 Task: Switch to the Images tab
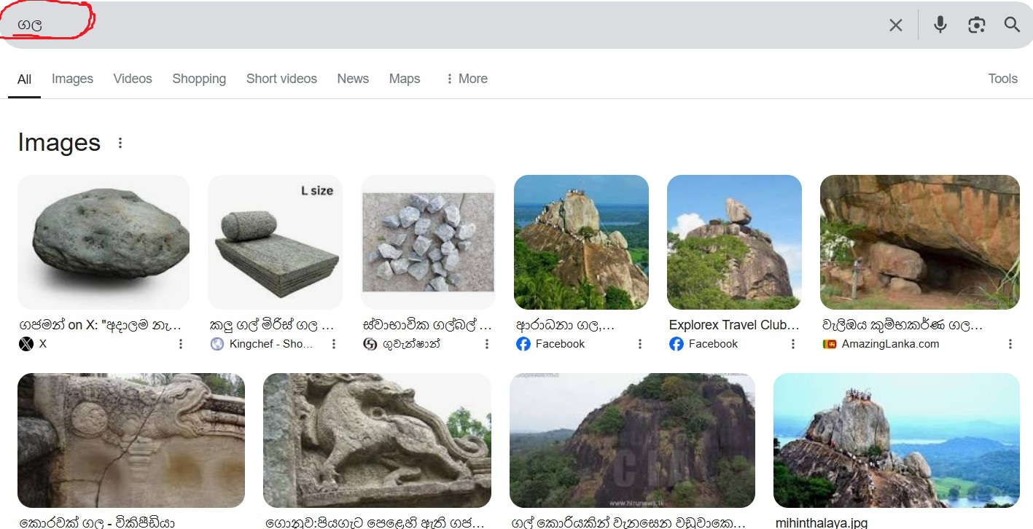point(72,79)
